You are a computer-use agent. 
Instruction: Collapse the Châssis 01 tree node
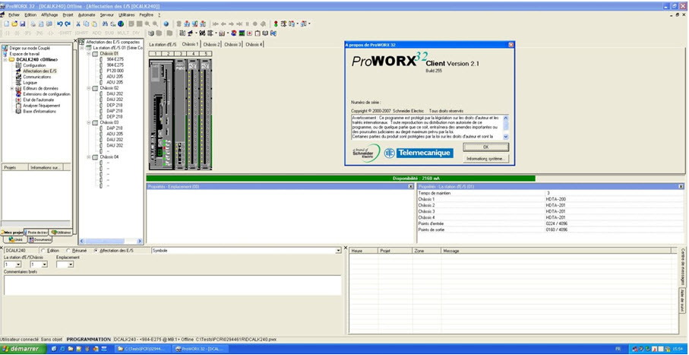coord(88,53)
